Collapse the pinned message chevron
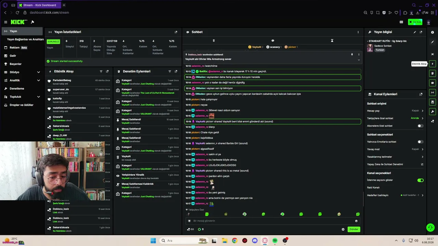This screenshot has height=246, width=438. click(x=359, y=60)
